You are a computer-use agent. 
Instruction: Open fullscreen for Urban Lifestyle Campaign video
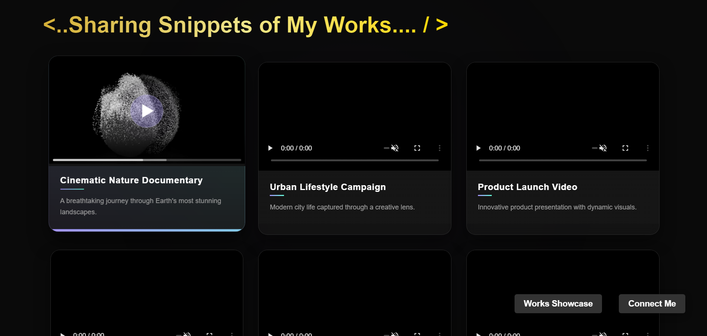[x=417, y=148]
